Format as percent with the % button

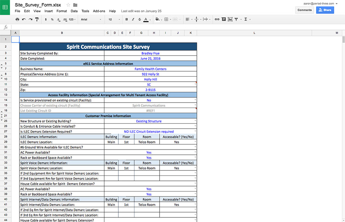[x=52, y=19]
